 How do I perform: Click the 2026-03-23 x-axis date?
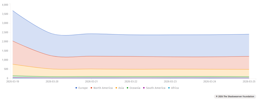170,82
